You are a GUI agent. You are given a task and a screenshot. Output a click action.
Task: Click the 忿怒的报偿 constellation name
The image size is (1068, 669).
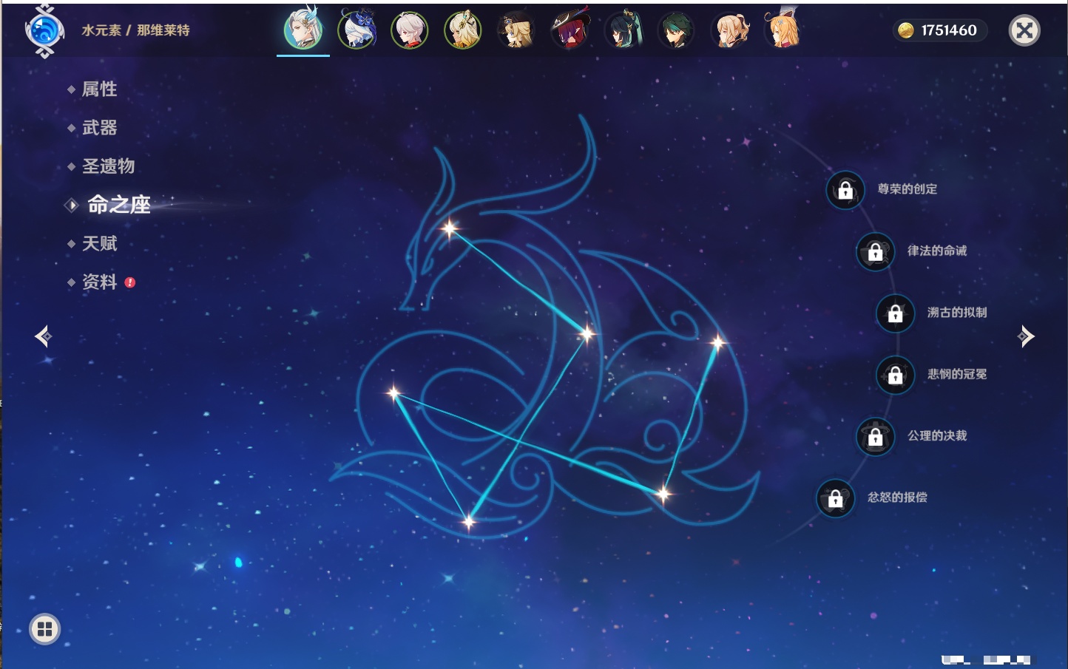click(897, 497)
